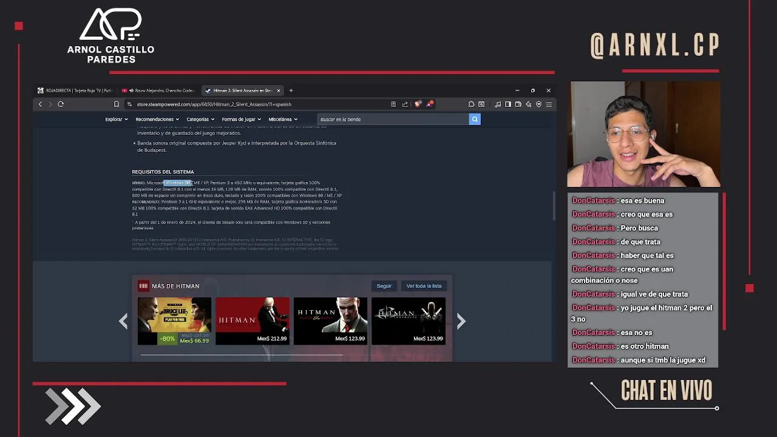Viewport: 777px width, 437px height.
Task: Click toolbar icon right of extensions puzzle
Action: click(x=481, y=104)
